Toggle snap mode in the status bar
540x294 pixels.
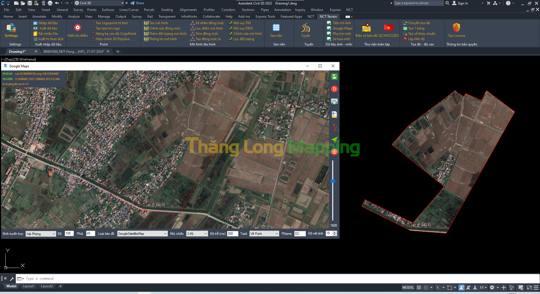tap(426, 288)
